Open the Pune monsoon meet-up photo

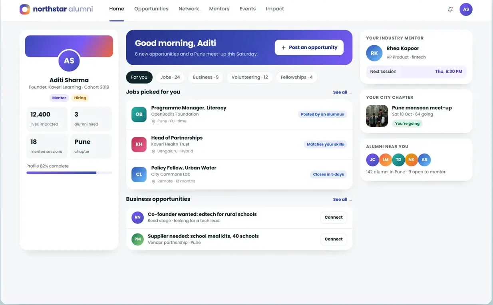[377, 116]
